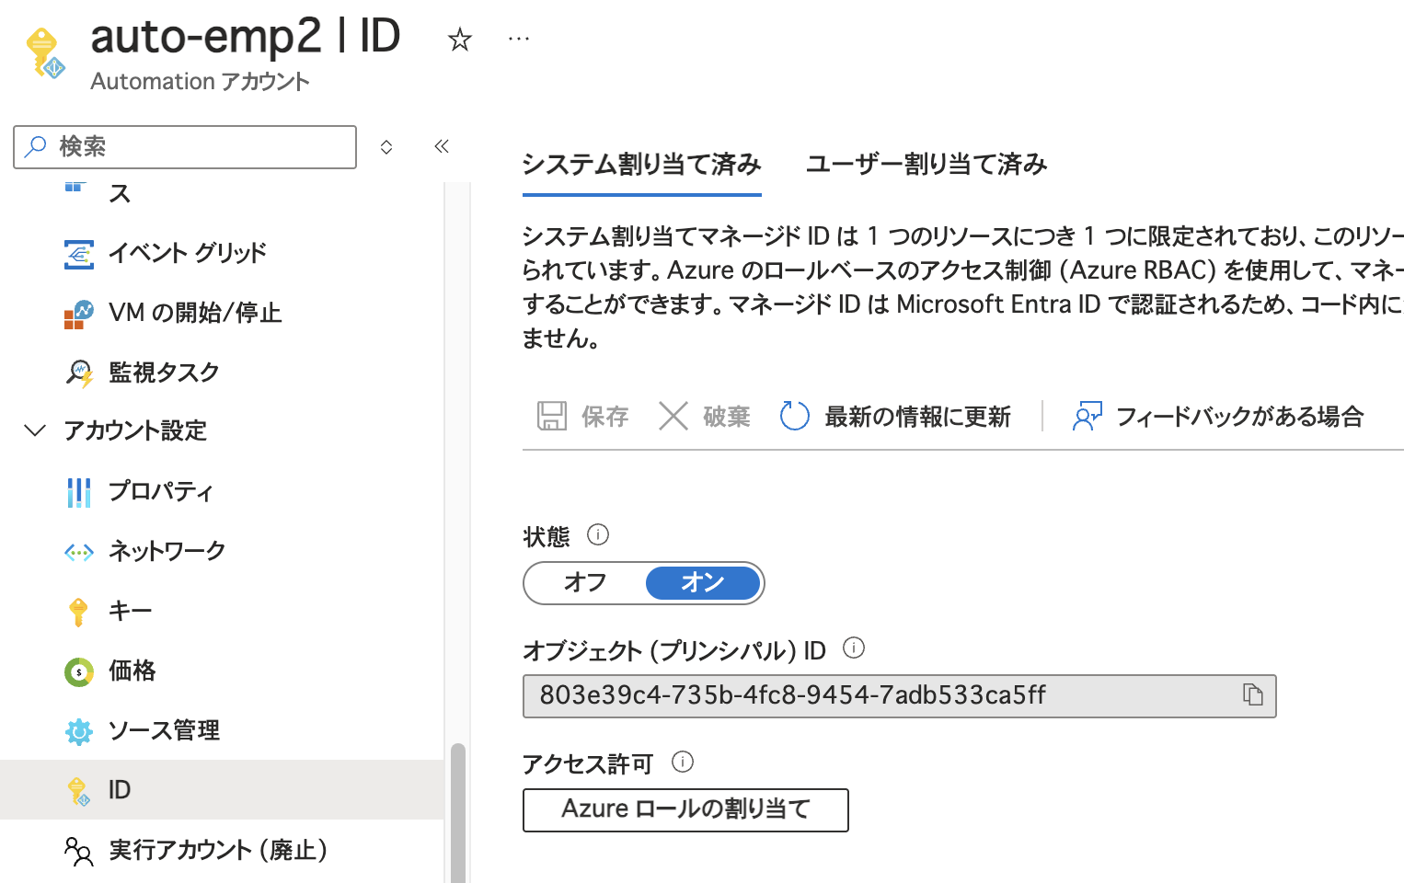1404x883 pixels.
Task: Stay on the システム割り当て済み tab
Action: point(641,165)
